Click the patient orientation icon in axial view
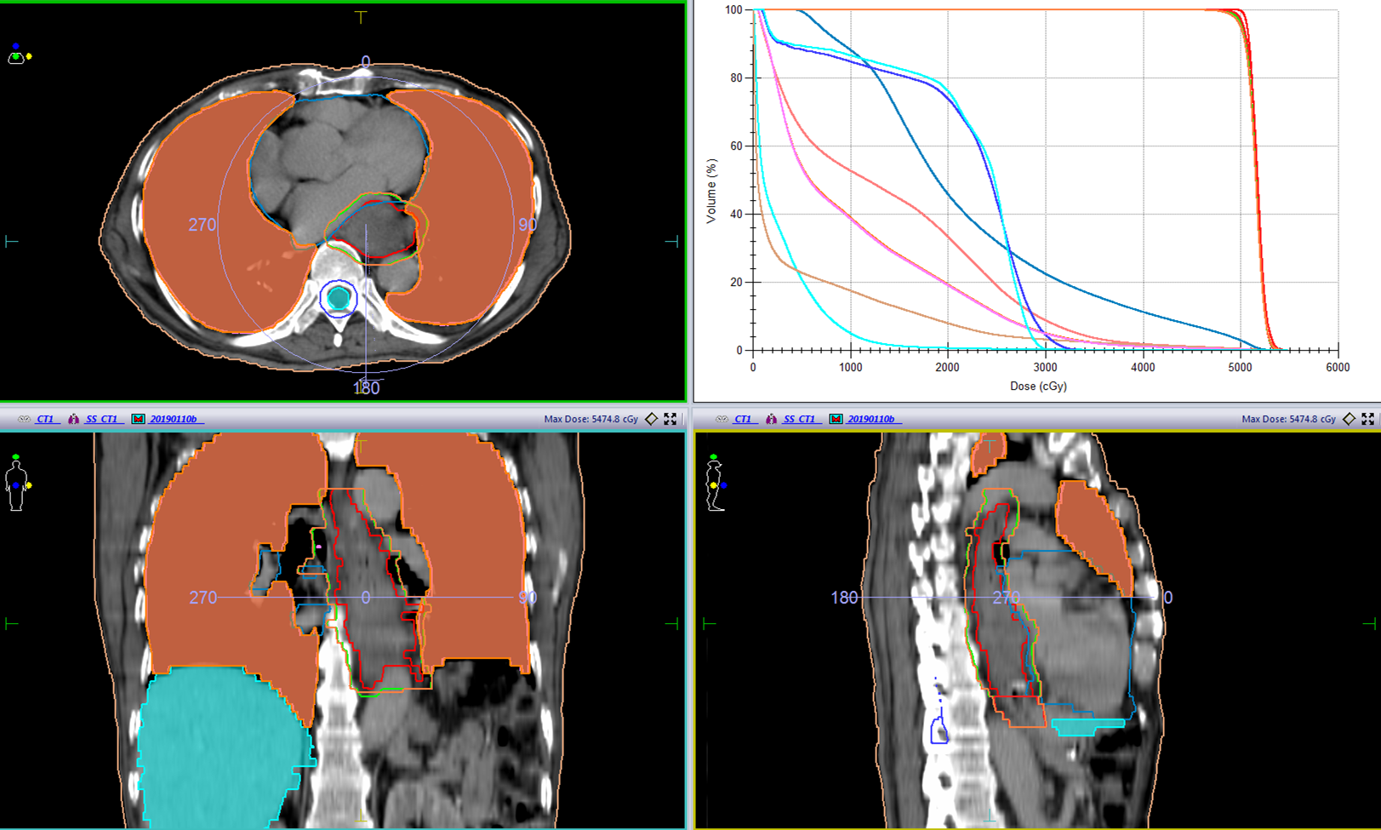 [x=18, y=54]
